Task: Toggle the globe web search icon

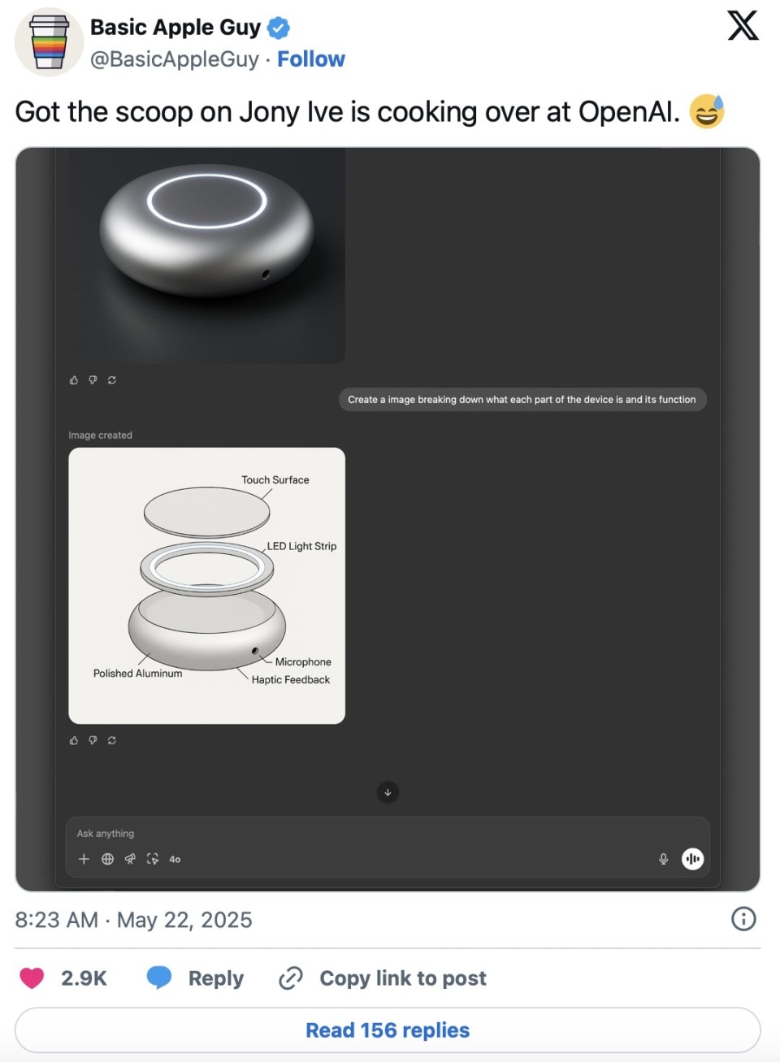Action: 107,859
